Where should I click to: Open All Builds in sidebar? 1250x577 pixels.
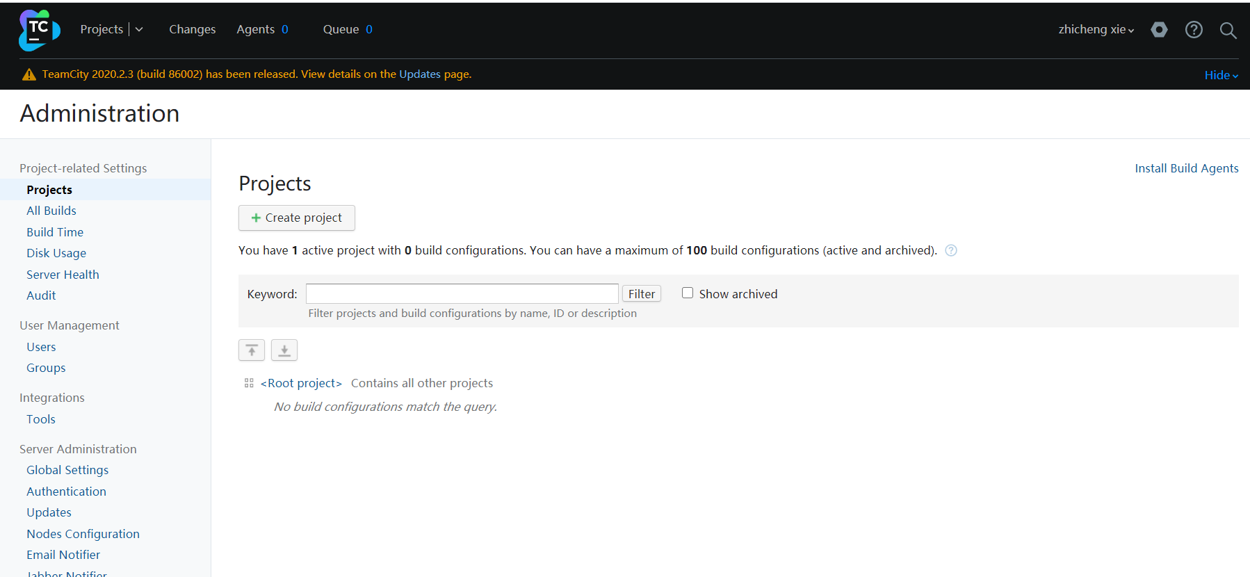click(51, 211)
